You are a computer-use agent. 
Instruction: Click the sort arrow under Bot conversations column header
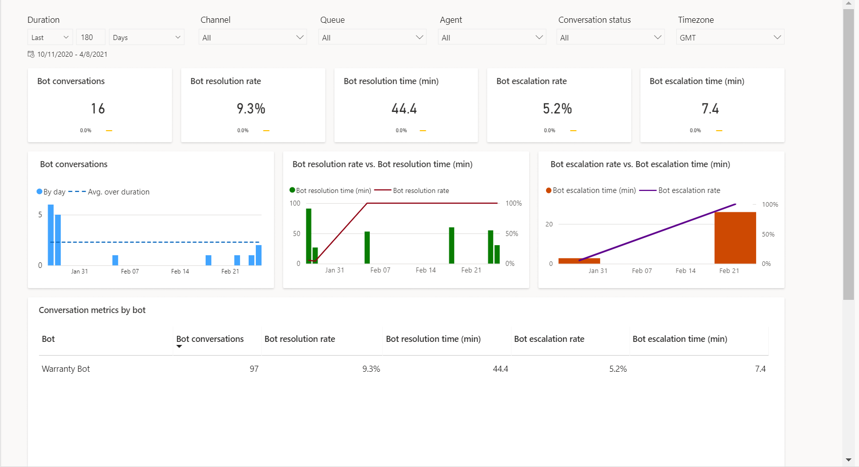pyautogui.click(x=179, y=346)
